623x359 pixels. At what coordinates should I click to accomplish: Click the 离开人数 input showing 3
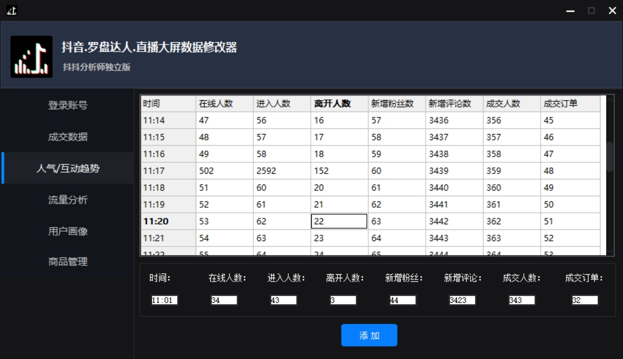tap(344, 300)
